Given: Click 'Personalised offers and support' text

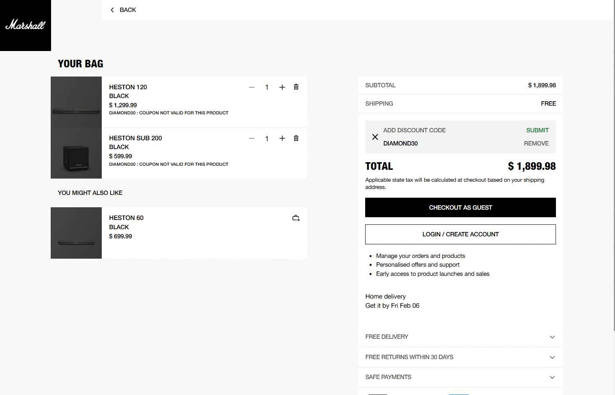Looking at the screenshot, I should click(418, 265).
